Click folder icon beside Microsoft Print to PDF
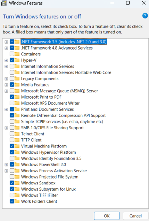Viewport: 149px width, 221px height. pyautogui.click(x=17, y=97)
